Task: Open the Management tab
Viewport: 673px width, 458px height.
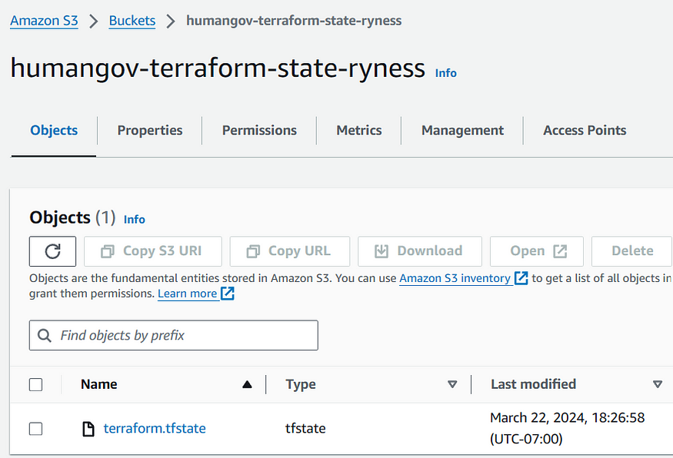Action: tap(462, 131)
